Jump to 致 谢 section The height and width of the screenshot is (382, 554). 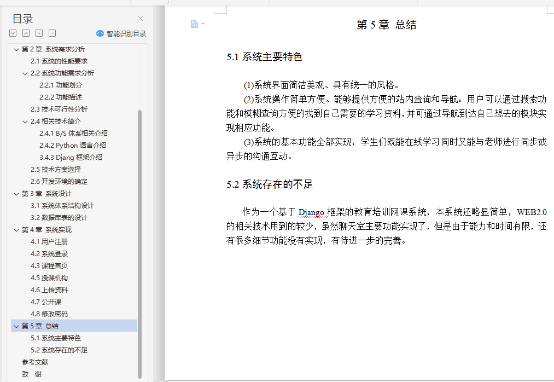coord(32,374)
